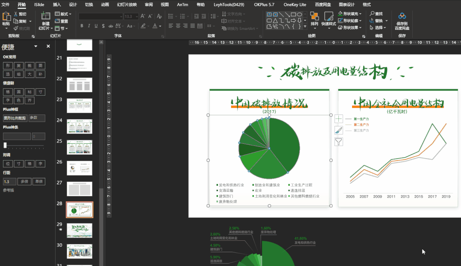Close the 便捷 side panel
Viewport: 461px width, 266px height.
[48, 46]
